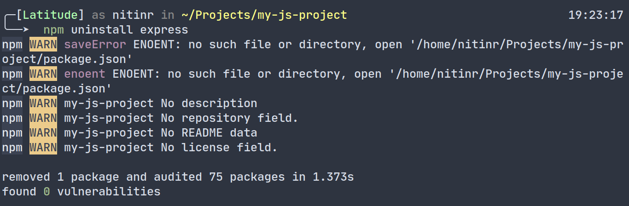629x206 pixels.
Task: Click the Latitude hostname in prompt
Action: pyautogui.click(x=50, y=15)
